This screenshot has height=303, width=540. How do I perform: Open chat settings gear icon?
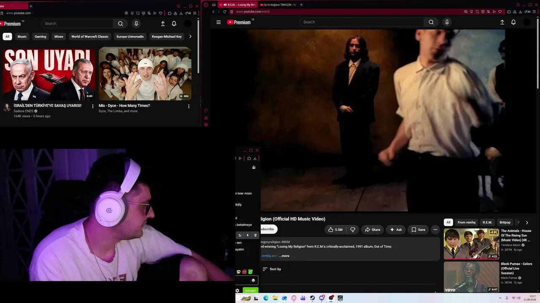pos(237,290)
